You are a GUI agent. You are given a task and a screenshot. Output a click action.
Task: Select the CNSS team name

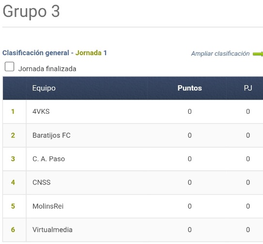[x=42, y=183]
